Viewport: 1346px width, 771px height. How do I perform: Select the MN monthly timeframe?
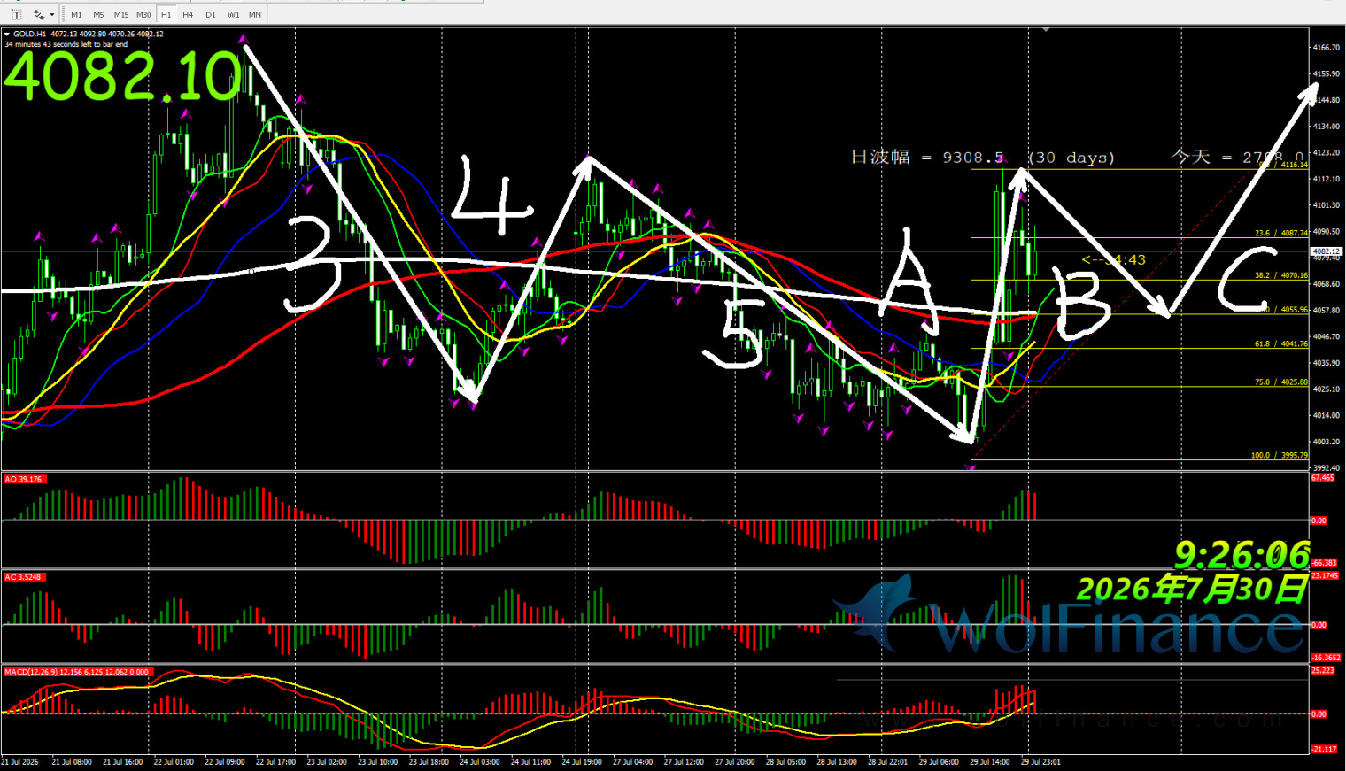255,14
